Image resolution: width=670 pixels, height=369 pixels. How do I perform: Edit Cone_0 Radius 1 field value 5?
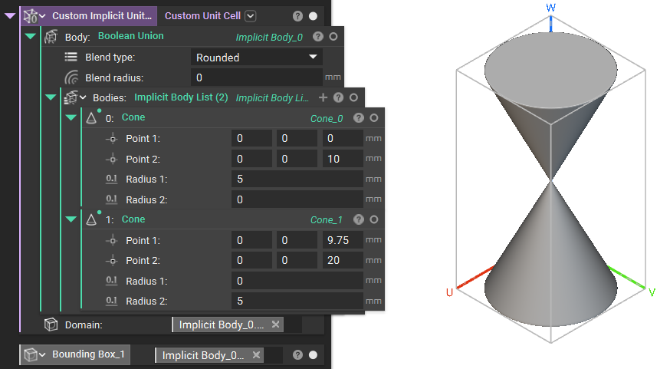click(297, 180)
